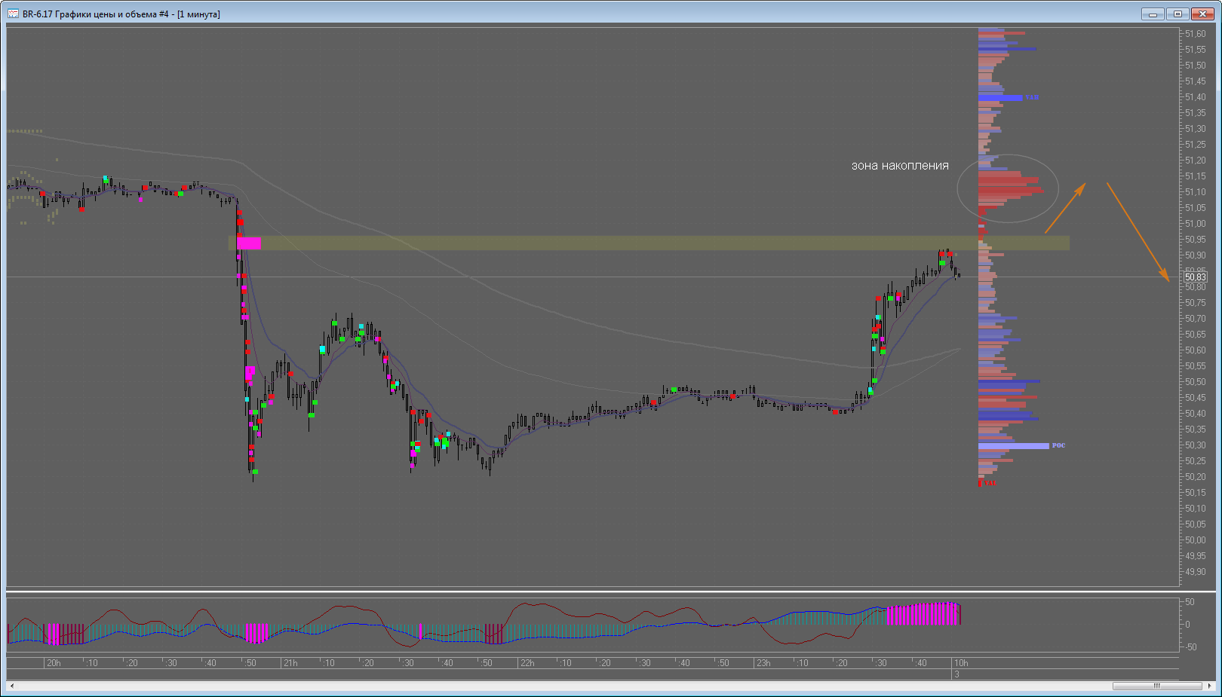Click the 10h time axis label
1222x697 pixels.
(961, 663)
